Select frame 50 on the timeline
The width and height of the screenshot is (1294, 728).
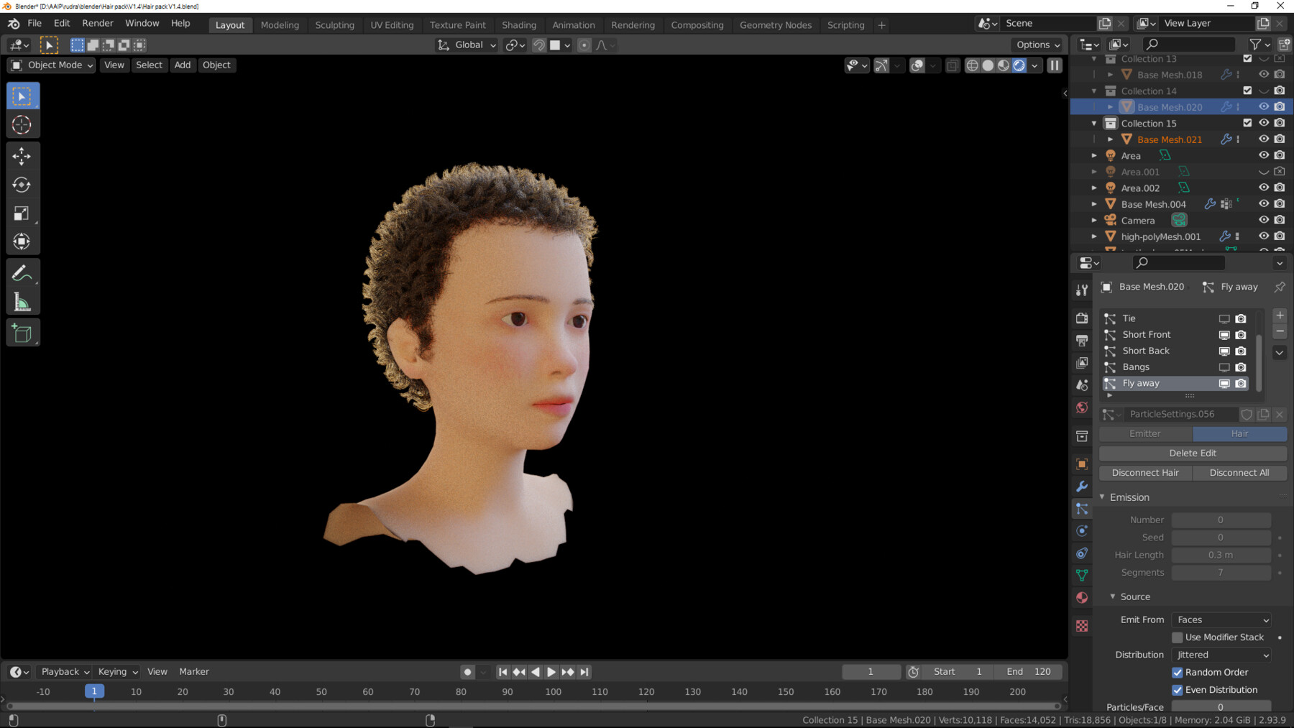tap(321, 691)
